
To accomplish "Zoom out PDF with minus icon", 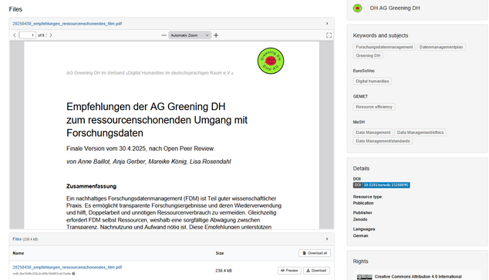I will tap(164, 35).
